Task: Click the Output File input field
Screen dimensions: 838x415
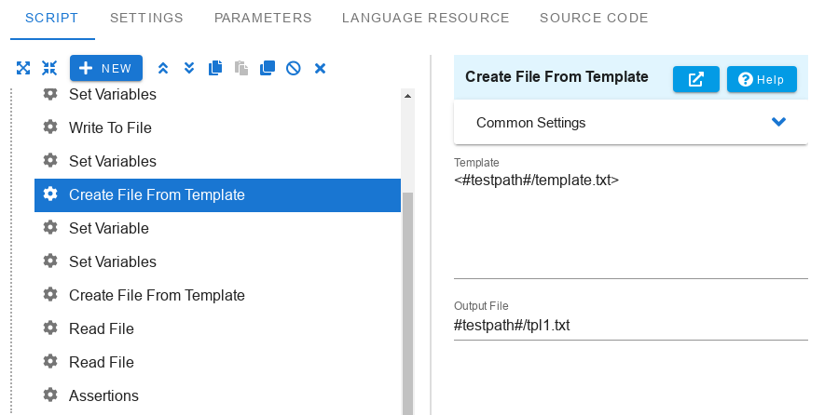Action: tap(631, 325)
